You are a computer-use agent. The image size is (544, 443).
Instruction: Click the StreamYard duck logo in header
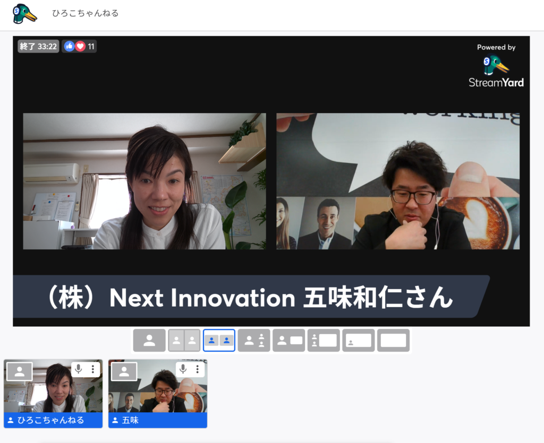[x=24, y=14]
